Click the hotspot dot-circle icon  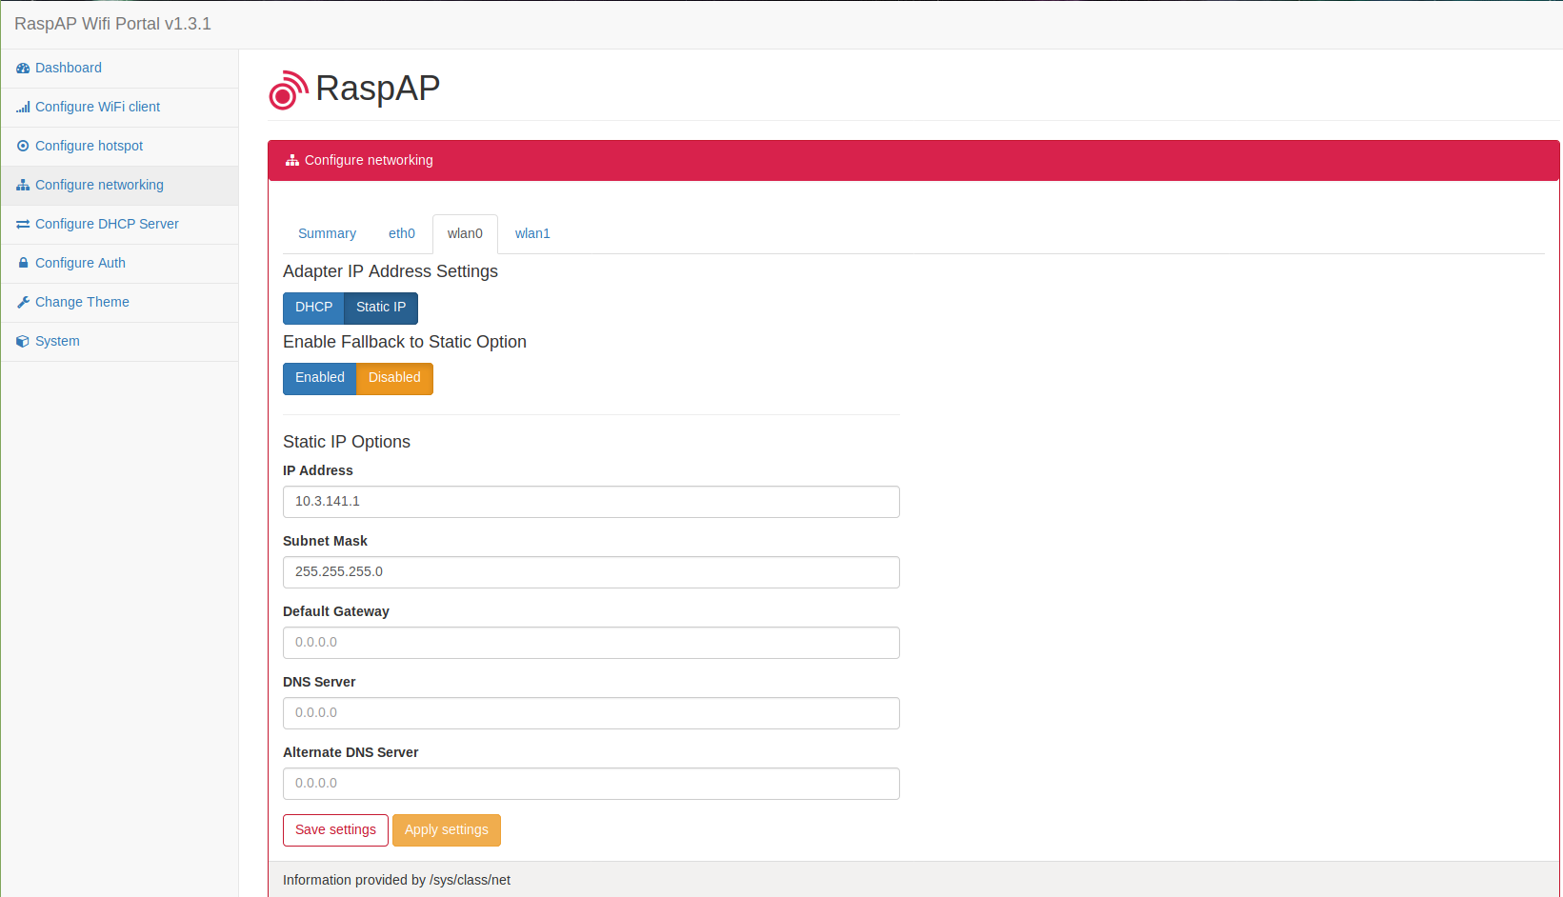click(23, 147)
